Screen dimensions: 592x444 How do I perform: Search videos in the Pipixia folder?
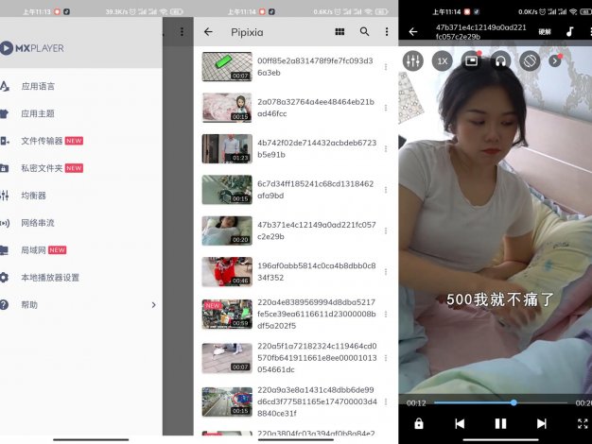click(x=364, y=32)
